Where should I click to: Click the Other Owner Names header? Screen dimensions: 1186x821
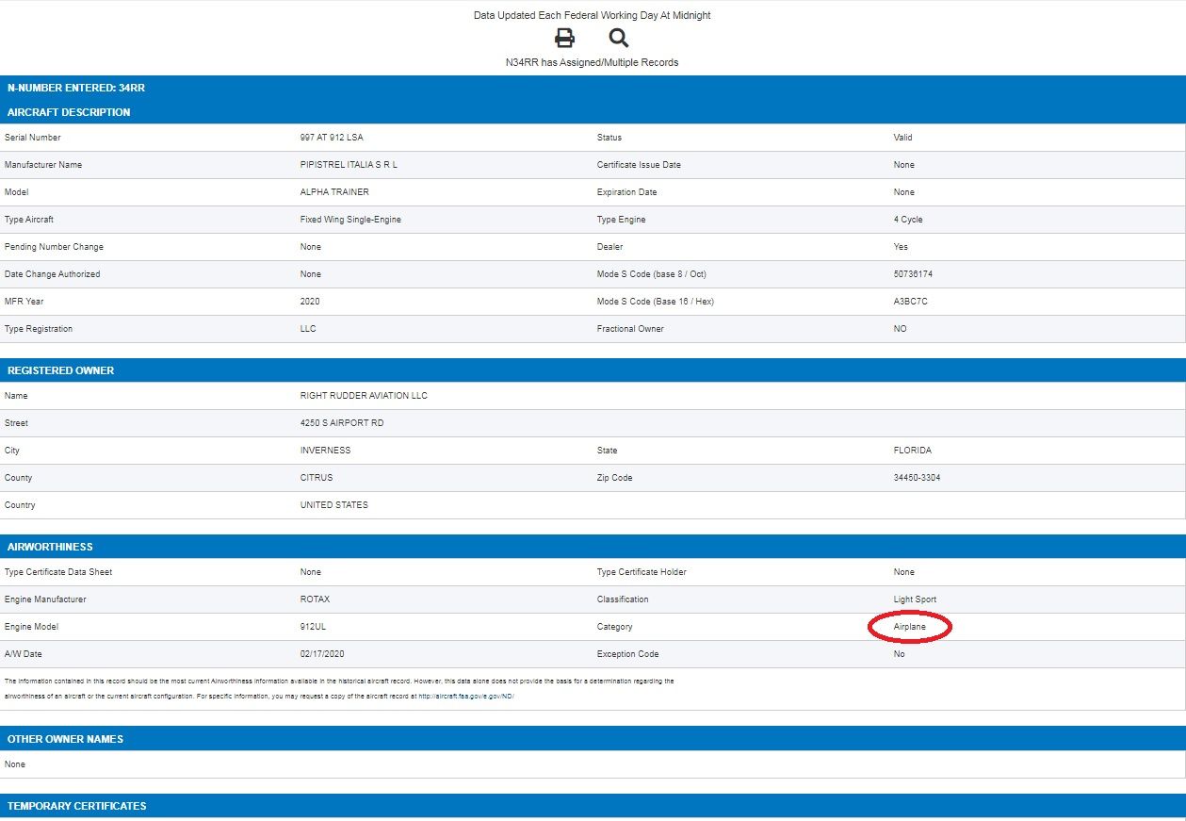(65, 739)
